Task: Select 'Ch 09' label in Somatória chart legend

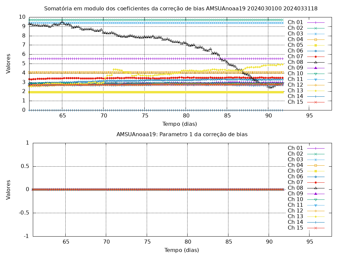Action: tap(295, 68)
